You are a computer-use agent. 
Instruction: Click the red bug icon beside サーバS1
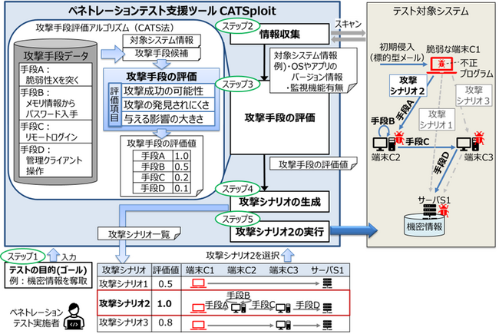tap(443, 211)
